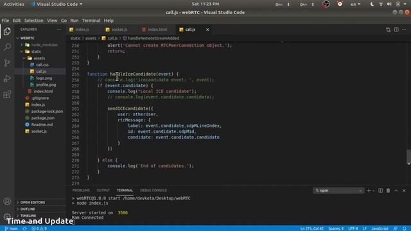Screen dimensions: 411x231
Task: Kill terminal with trash icon
Action: click(388, 191)
